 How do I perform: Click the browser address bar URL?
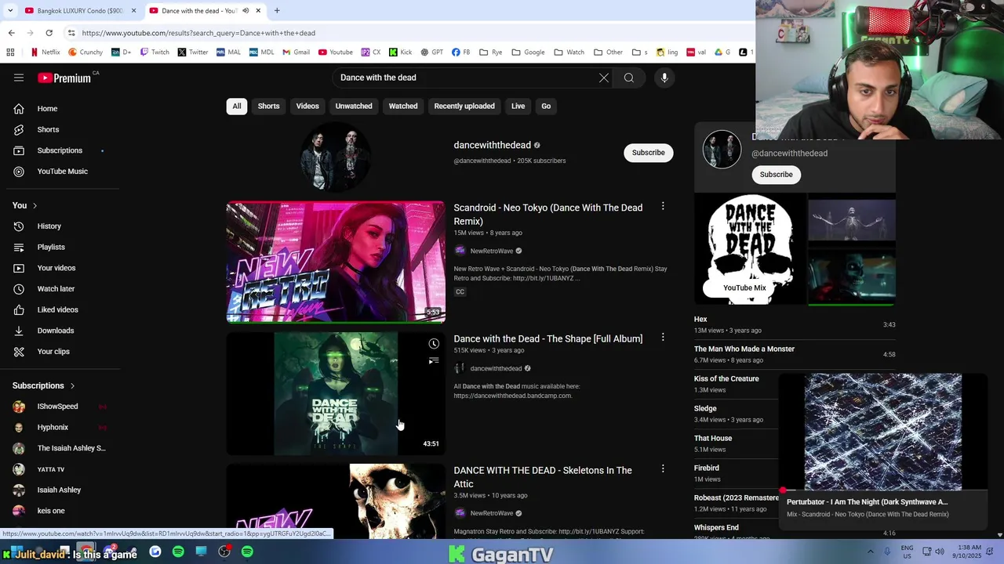(198, 33)
